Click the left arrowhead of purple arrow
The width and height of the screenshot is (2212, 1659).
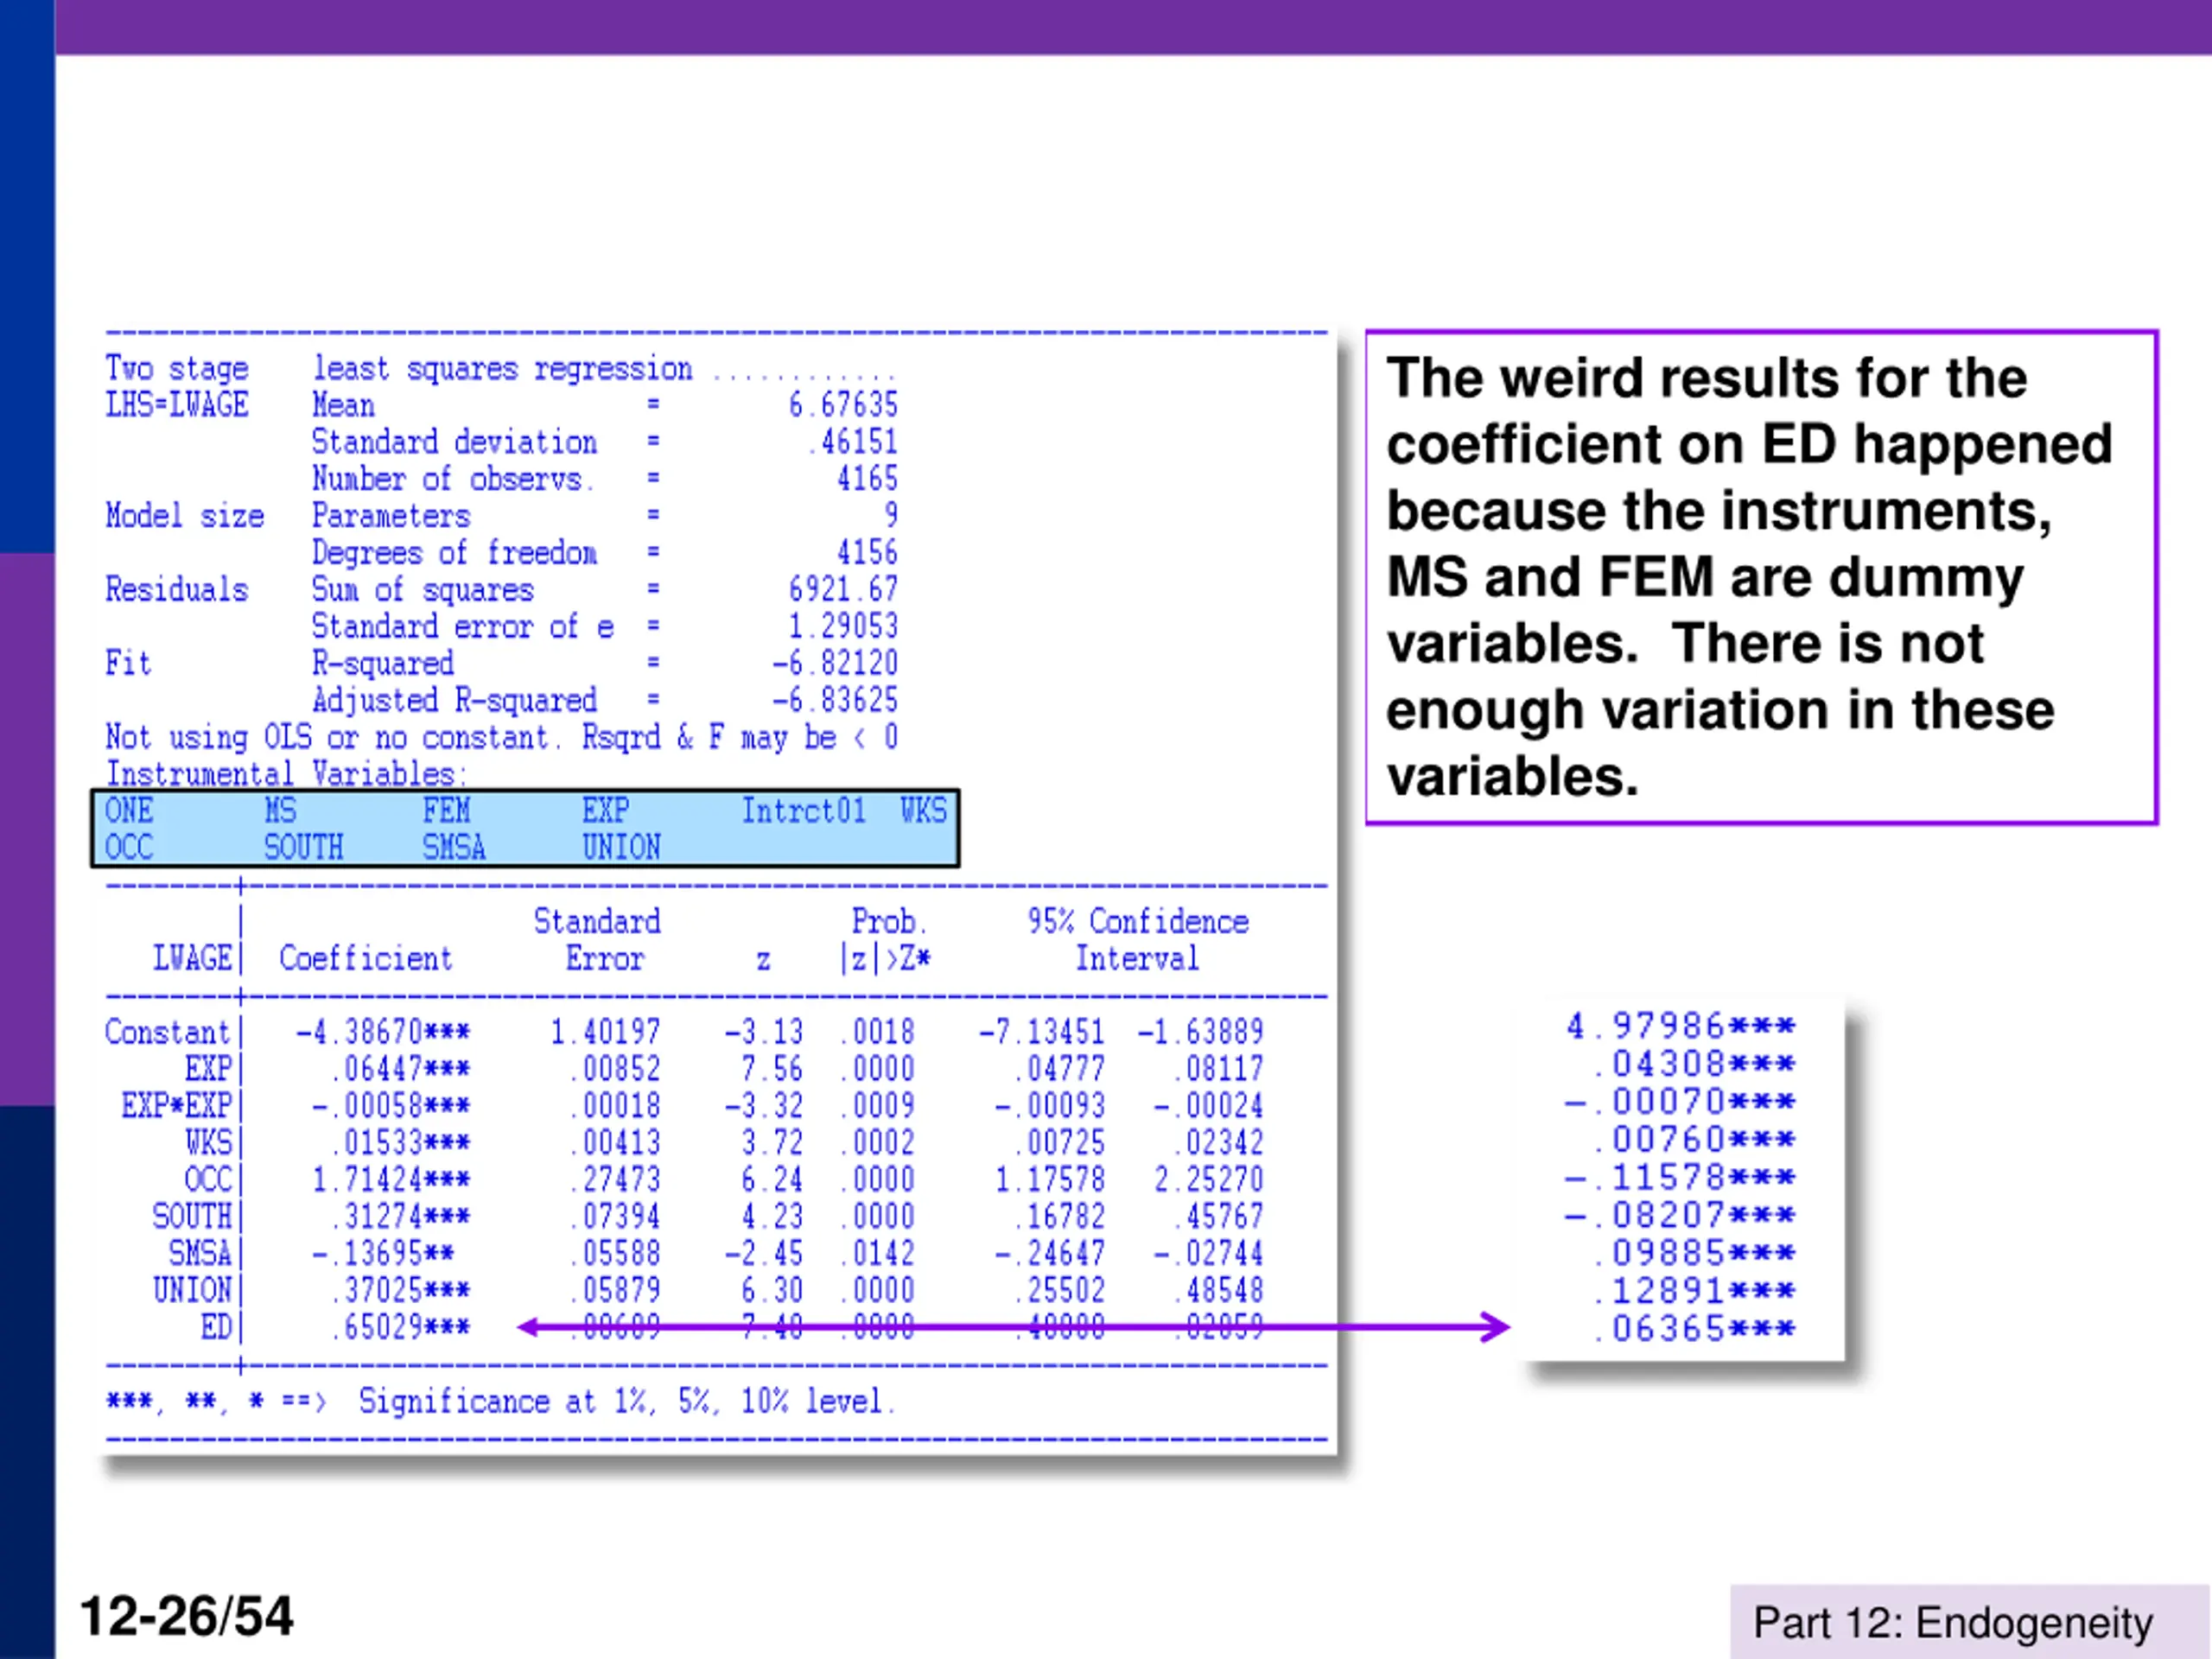coord(530,1327)
